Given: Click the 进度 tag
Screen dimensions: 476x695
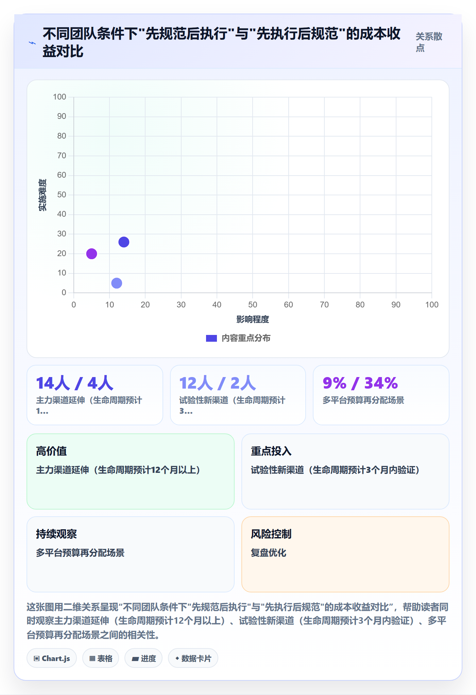Looking at the screenshot, I should 143,658.
